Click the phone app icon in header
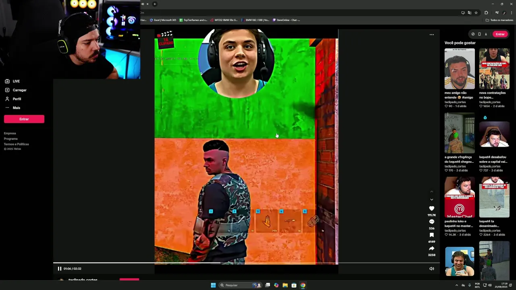The height and width of the screenshot is (290, 516). tap(479, 34)
